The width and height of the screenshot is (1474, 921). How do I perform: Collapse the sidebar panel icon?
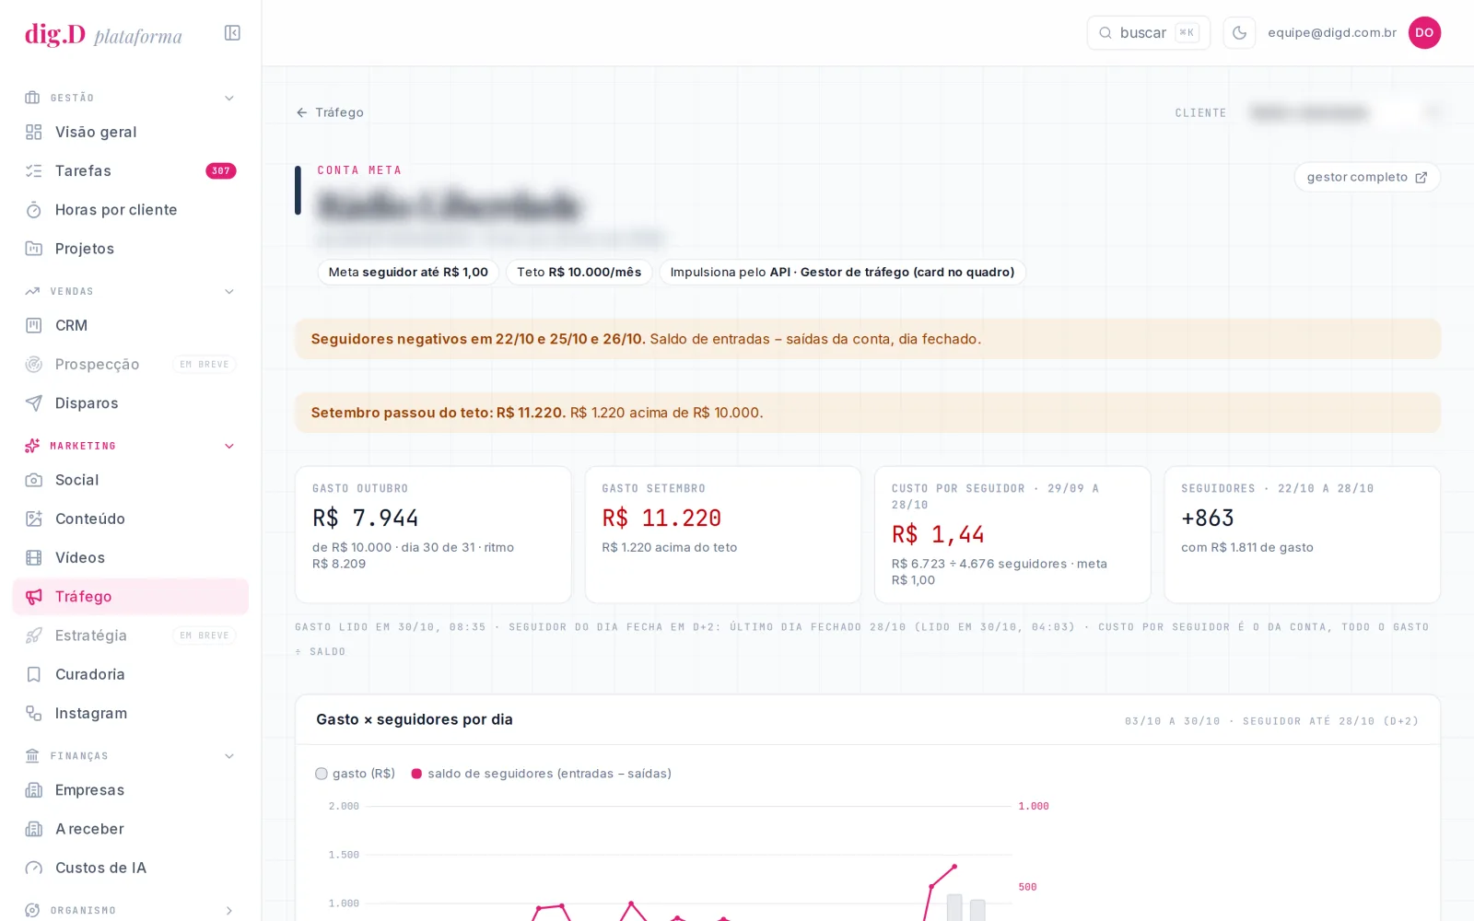point(232,33)
